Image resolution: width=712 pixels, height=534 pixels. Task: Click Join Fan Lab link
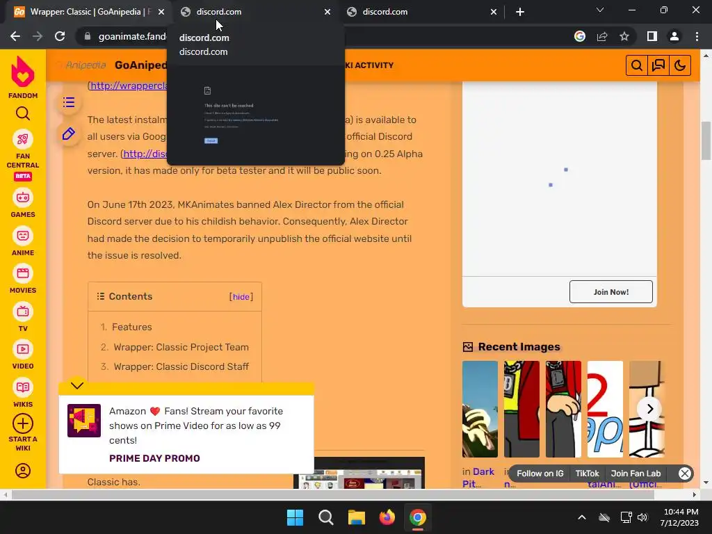pyautogui.click(x=636, y=473)
